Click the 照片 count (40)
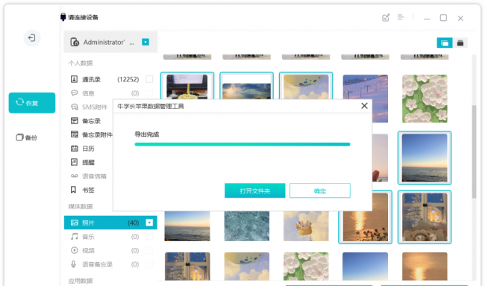This screenshot has width=485, height=286. click(134, 223)
